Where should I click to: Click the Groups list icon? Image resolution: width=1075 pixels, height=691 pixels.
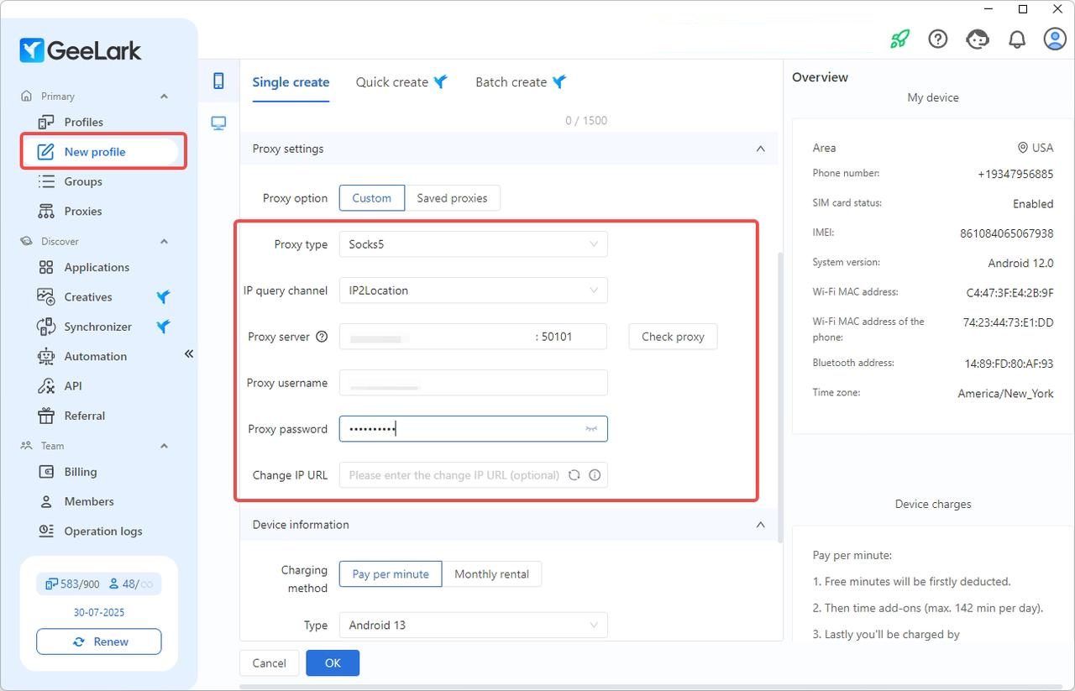[x=46, y=181]
